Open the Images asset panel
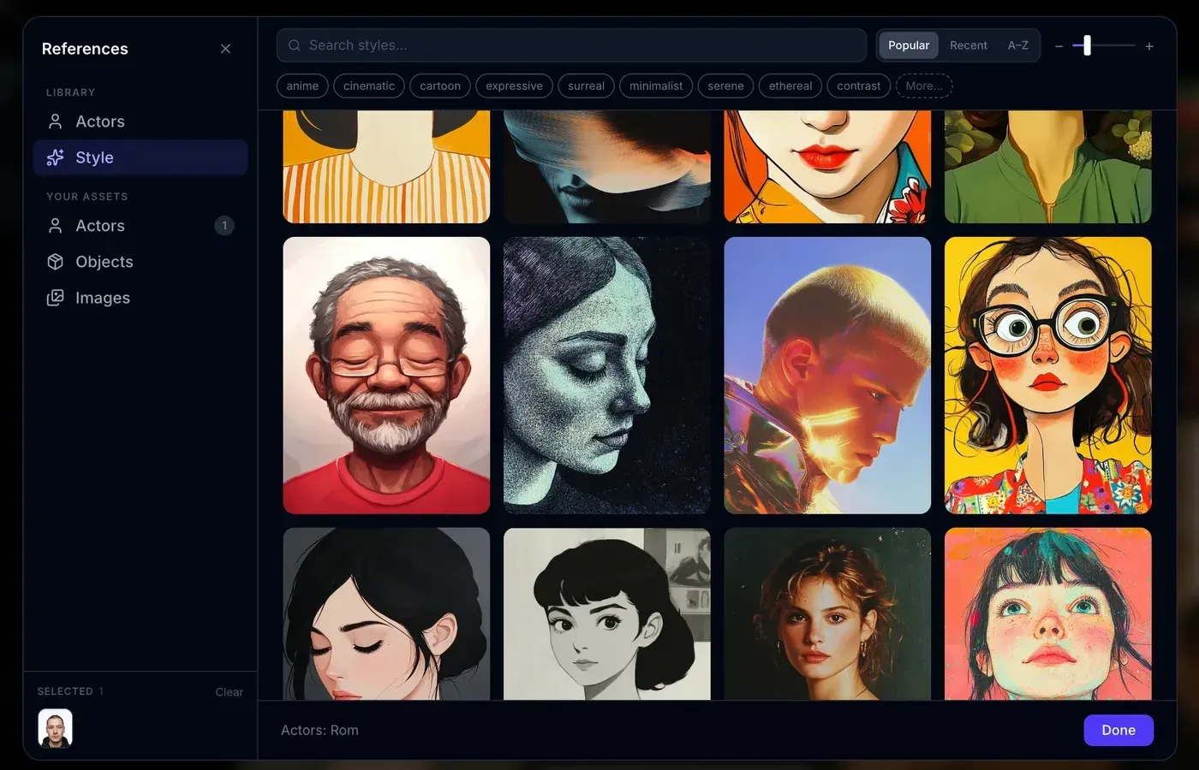The image size is (1199, 770). point(102,297)
